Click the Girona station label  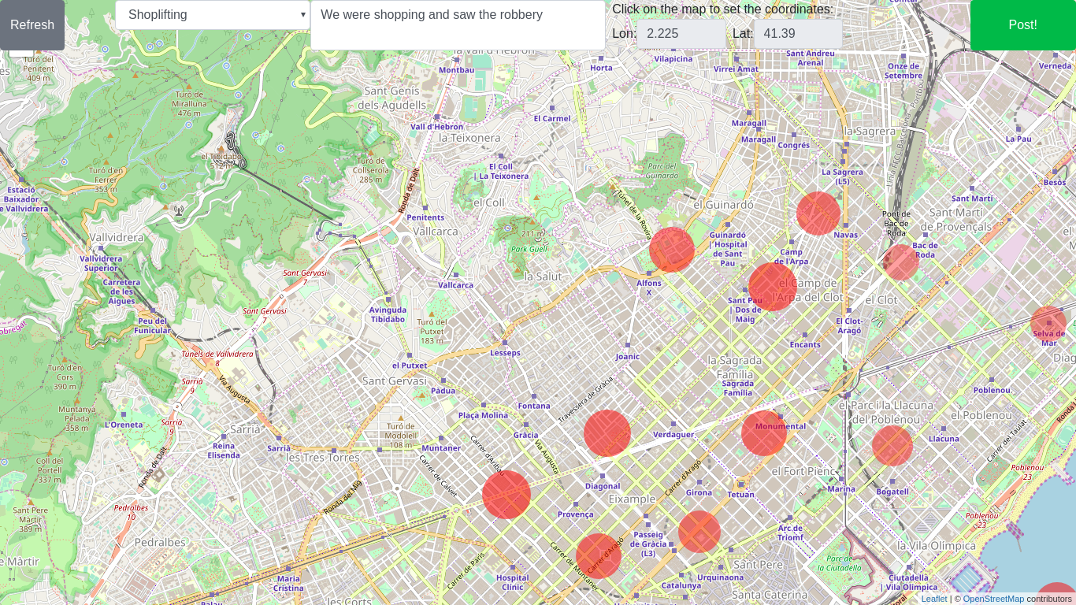pos(699,492)
